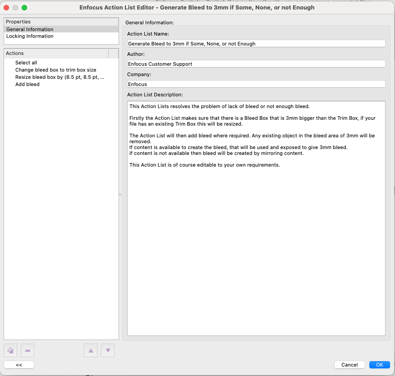The width and height of the screenshot is (395, 376).
Task: Select the 'Select all' action
Action: [26, 63]
